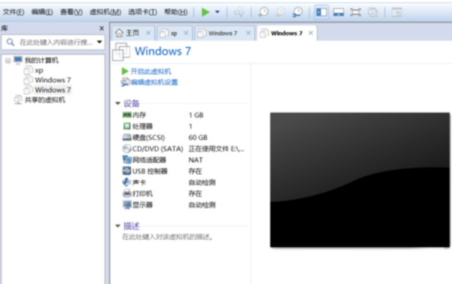This screenshot has height=284, width=452.
Task: Click the 处理器 processor device icon
Action: [127, 126]
